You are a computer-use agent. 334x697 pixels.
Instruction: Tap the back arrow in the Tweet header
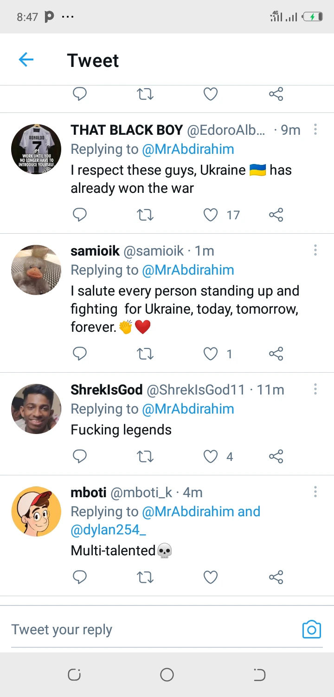(x=26, y=60)
